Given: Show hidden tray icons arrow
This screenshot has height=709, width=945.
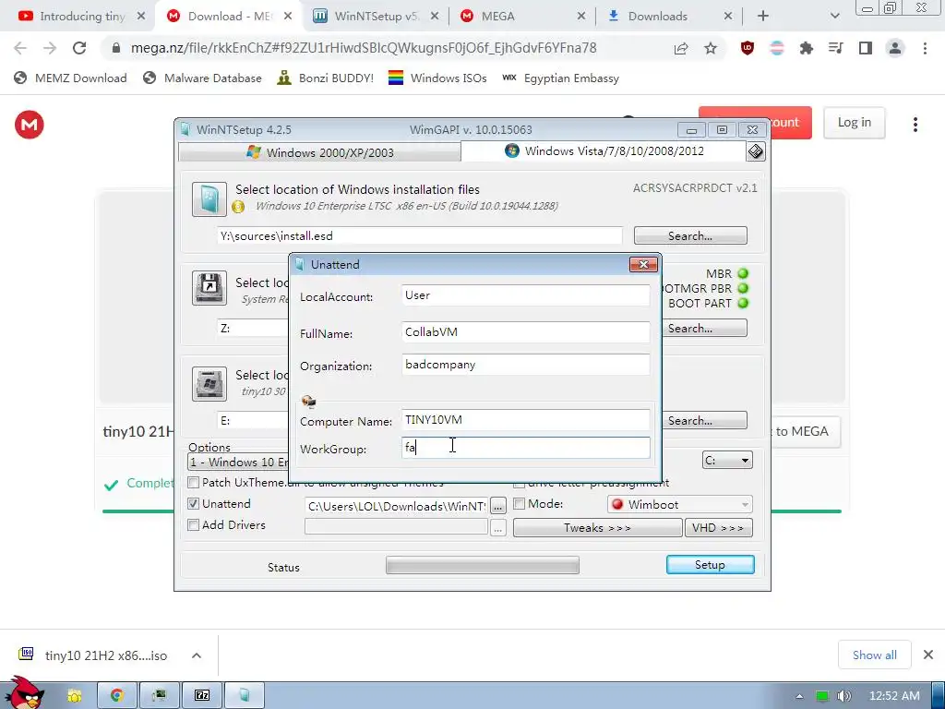Looking at the screenshot, I should 799,696.
